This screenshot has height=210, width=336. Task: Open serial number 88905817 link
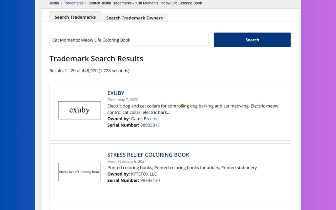point(150,125)
